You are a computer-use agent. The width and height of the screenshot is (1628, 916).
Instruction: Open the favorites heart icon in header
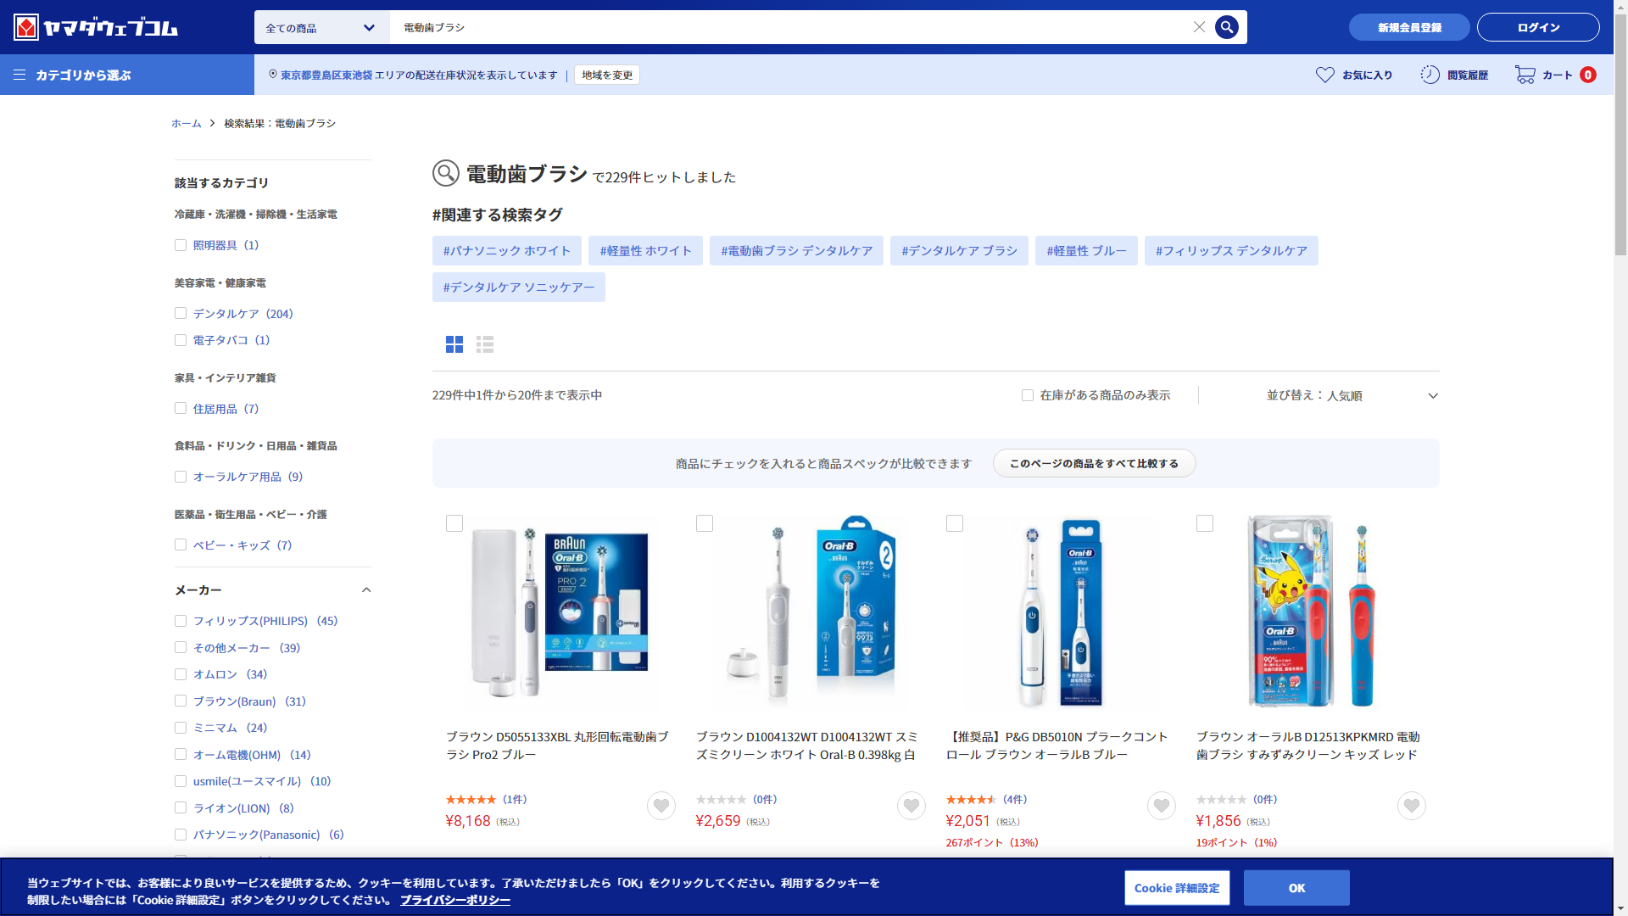click(x=1324, y=75)
